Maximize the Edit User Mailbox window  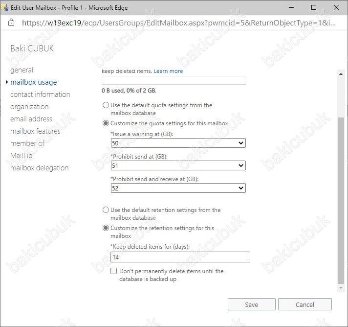point(314,7)
